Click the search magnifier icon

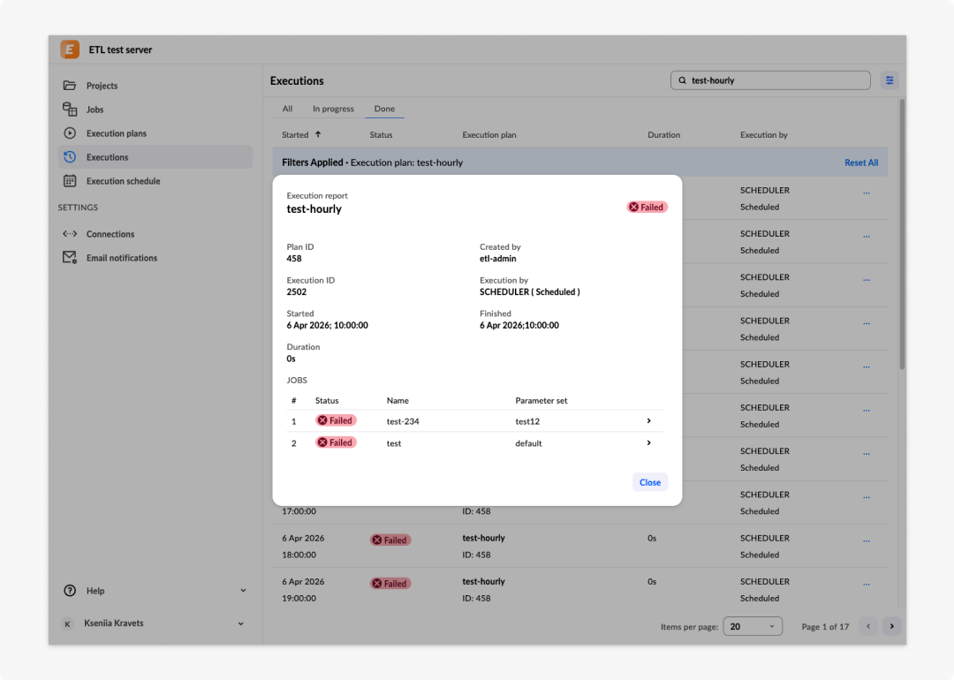point(682,80)
